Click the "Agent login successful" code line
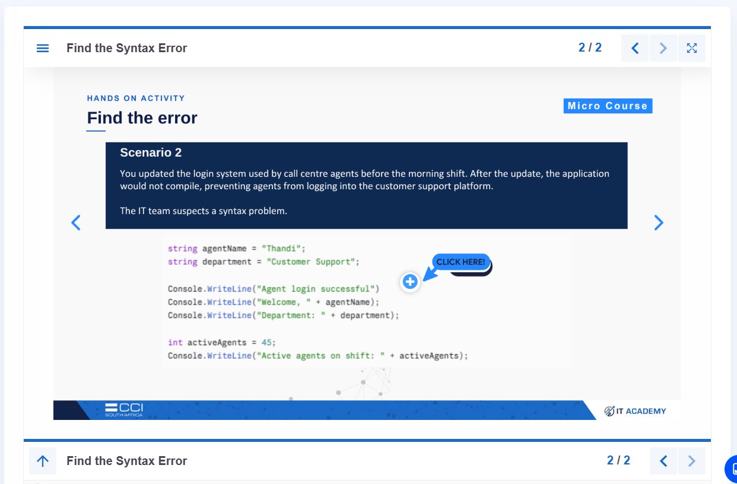Image resolution: width=737 pixels, height=484 pixels. pos(274,289)
